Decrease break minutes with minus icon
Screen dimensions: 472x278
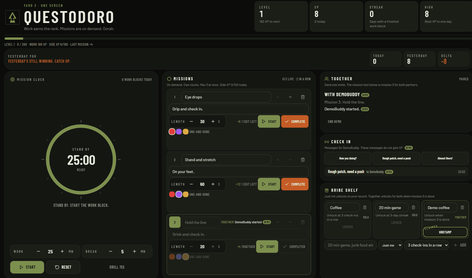(x=111, y=252)
